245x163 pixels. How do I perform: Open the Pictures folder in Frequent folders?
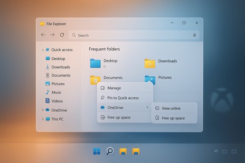[150, 80]
